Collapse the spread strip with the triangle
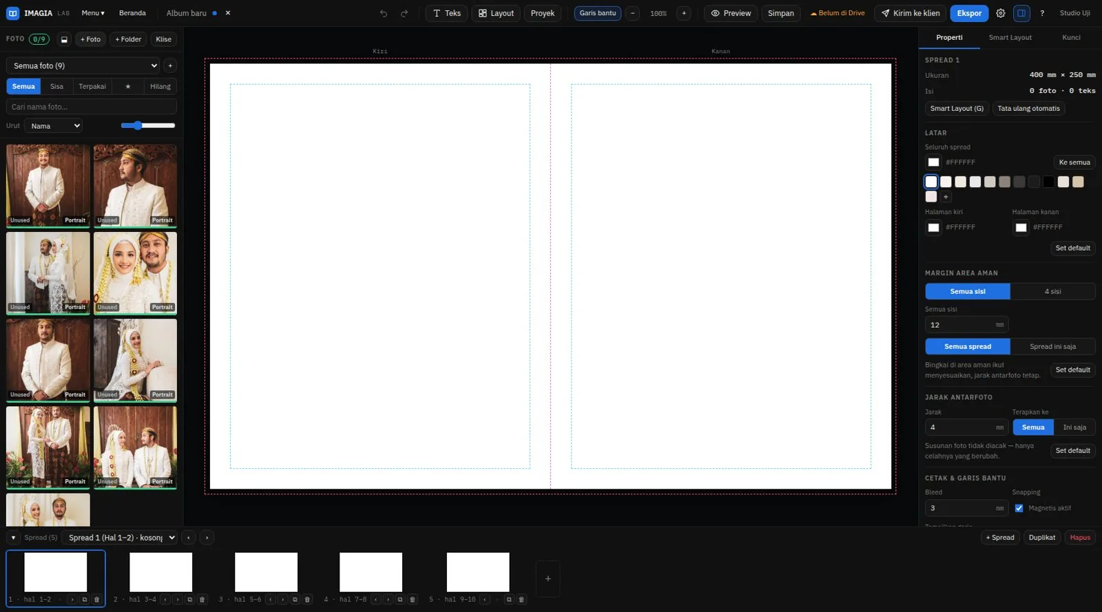This screenshot has height=612, width=1102. coord(13,538)
